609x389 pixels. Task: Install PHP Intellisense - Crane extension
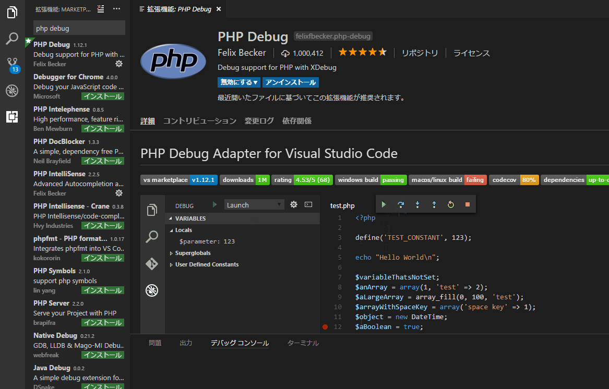click(x=103, y=226)
